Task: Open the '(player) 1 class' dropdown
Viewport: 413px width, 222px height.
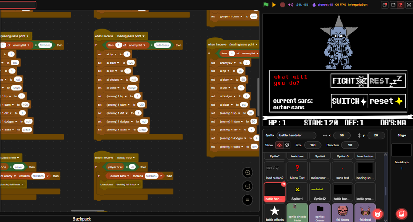Action: [x=231, y=16]
